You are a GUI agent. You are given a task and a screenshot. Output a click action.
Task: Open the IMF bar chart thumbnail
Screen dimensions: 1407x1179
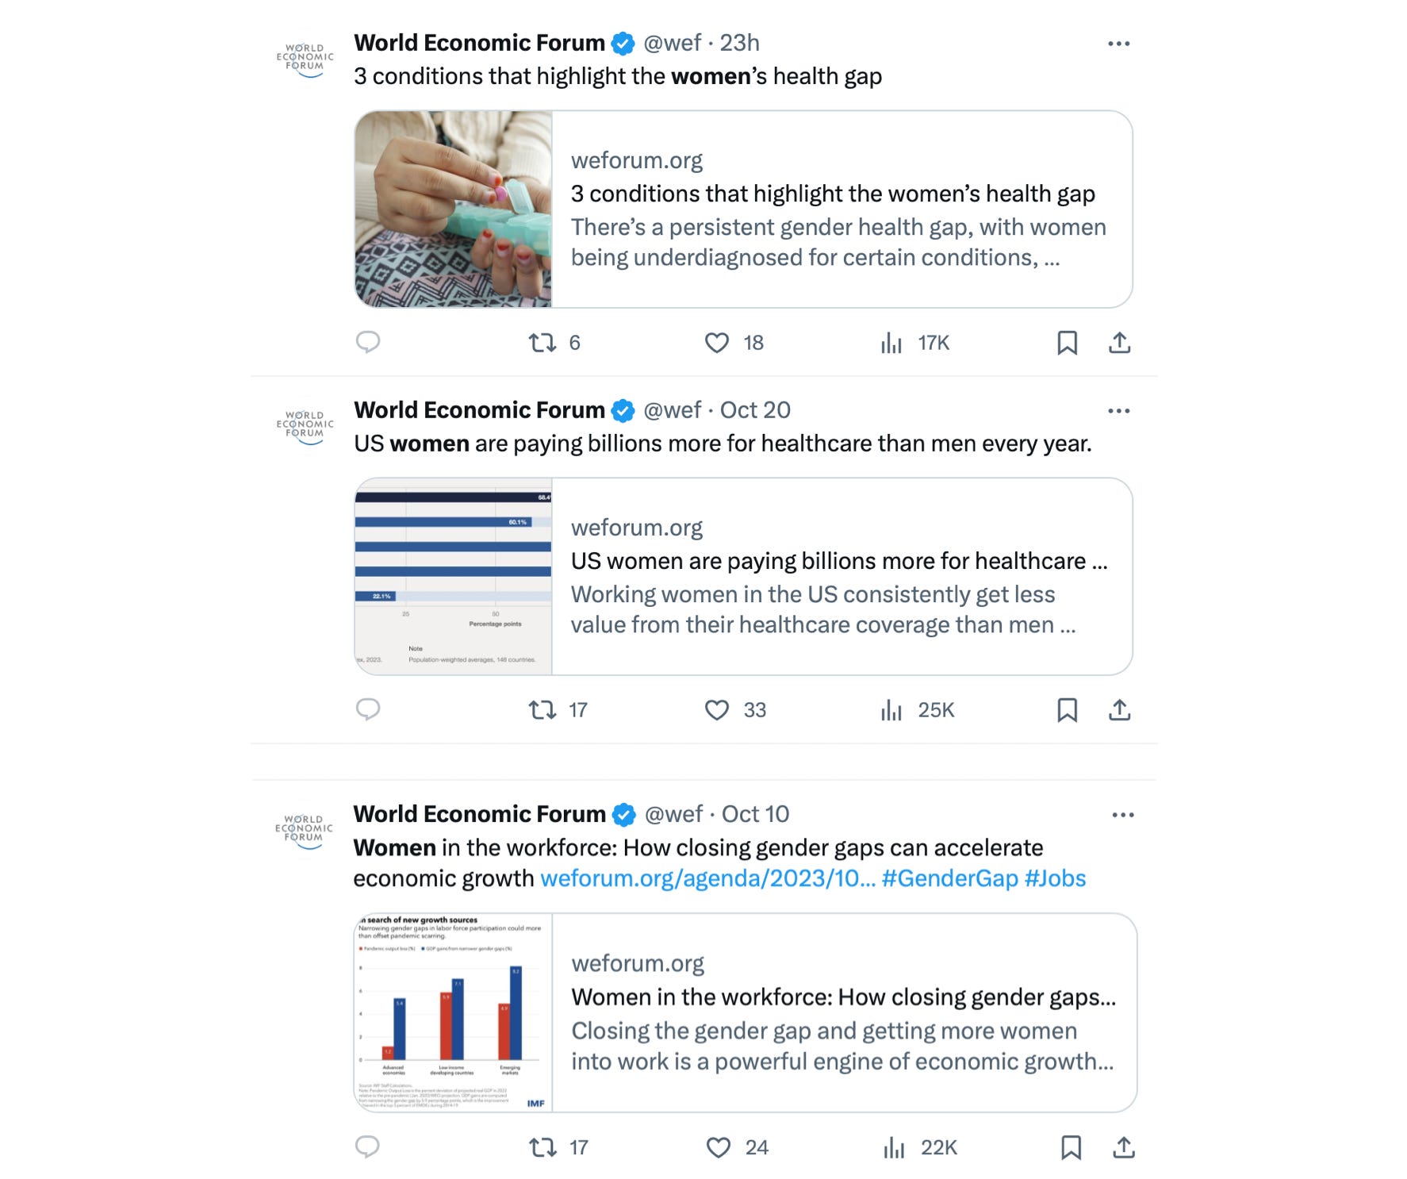pyautogui.click(x=453, y=1012)
